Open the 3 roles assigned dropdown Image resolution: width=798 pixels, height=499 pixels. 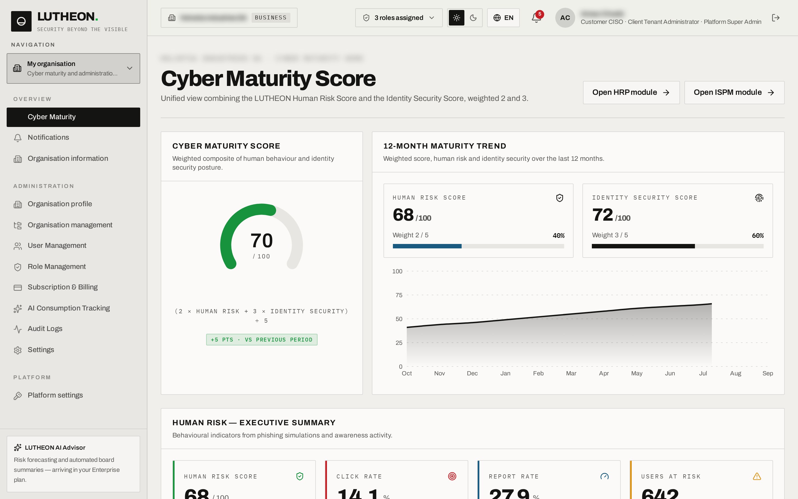[x=399, y=18]
